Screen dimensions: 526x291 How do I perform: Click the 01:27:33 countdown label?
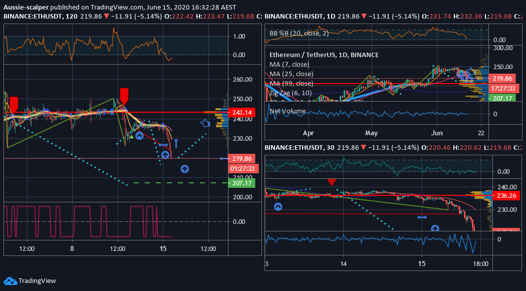(242, 169)
